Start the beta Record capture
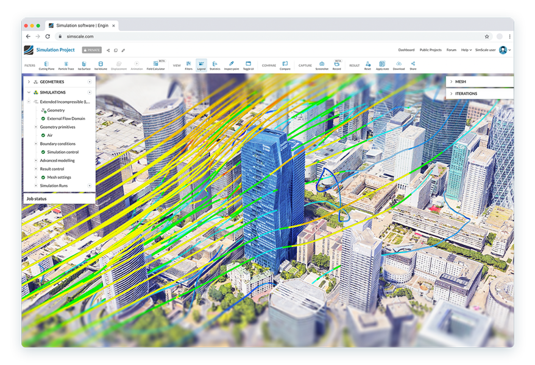Image resolution: width=535 pixels, height=365 pixels. [x=338, y=66]
